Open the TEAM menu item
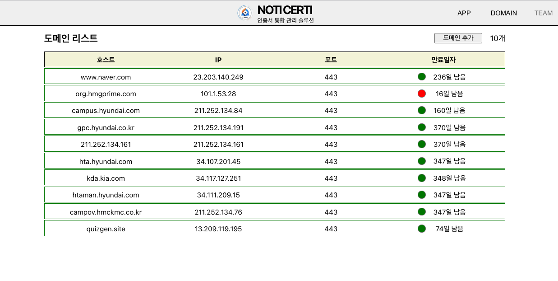Viewport: 558px width, 281px height. coord(543,13)
